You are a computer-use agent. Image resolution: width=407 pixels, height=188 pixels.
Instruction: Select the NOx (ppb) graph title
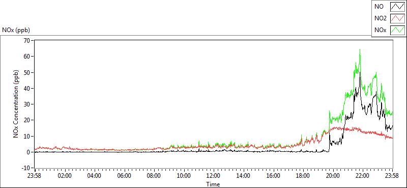click(x=16, y=30)
